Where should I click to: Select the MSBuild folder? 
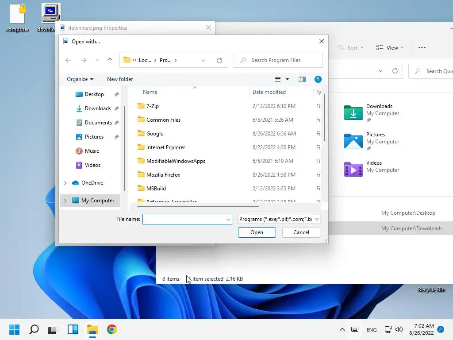(156, 189)
